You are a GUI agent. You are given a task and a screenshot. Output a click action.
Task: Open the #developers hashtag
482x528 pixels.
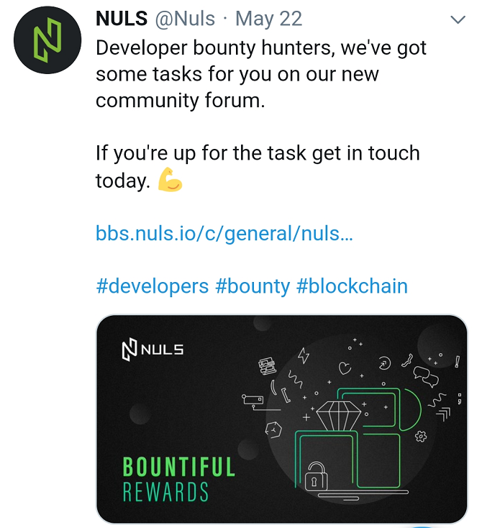click(x=153, y=286)
